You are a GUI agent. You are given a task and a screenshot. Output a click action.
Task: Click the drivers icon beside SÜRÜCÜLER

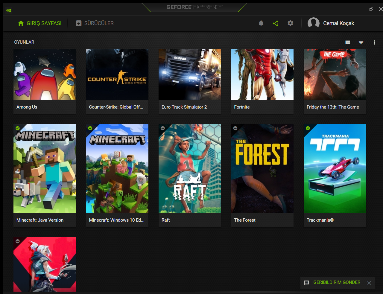pyautogui.click(x=79, y=23)
